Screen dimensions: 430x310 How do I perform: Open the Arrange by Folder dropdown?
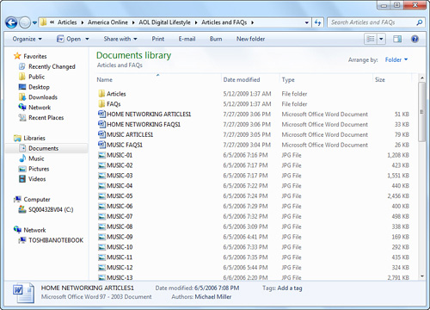[396, 59]
